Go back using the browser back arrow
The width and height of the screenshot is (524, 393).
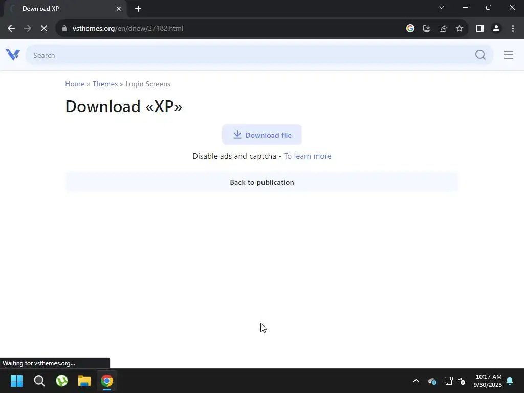coord(11,29)
